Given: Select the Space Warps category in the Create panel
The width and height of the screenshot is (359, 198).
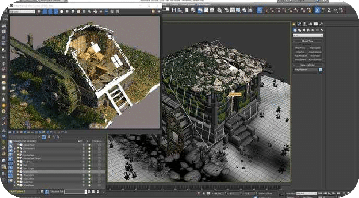Looking at the screenshot, I should (x=317, y=30).
